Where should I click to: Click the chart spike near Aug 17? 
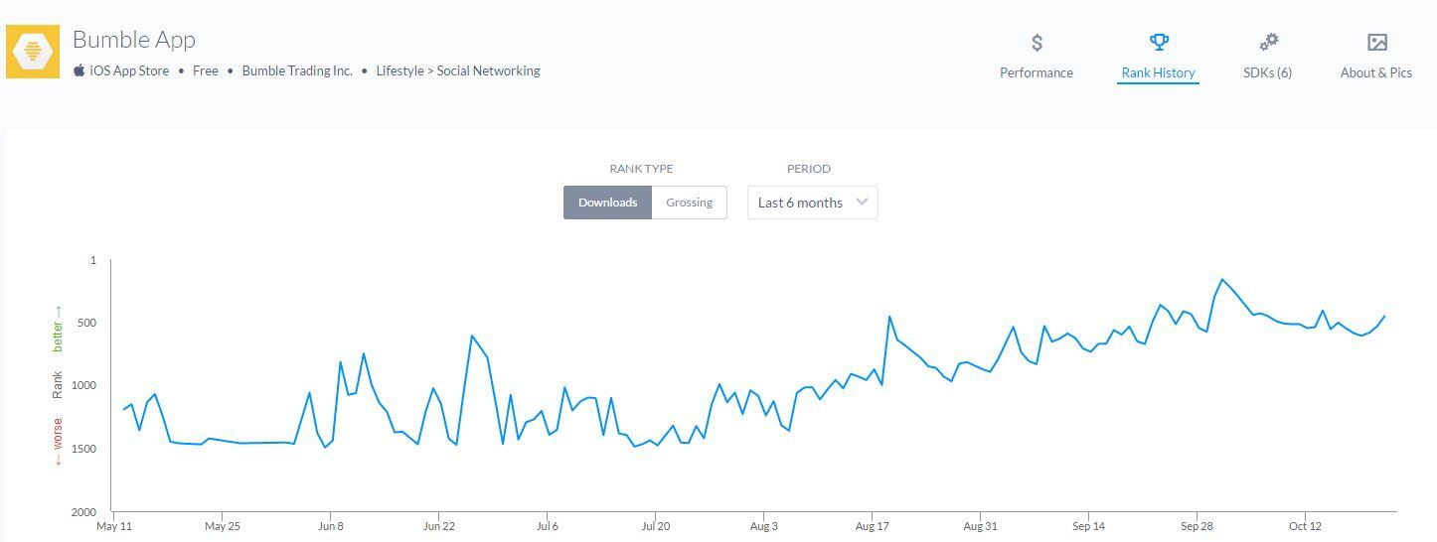point(889,317)
